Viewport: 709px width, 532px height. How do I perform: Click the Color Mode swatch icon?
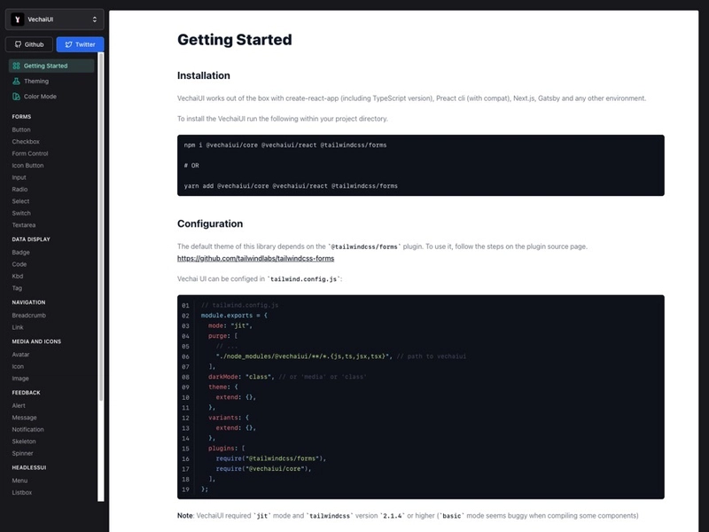click(x=16, y=97)
